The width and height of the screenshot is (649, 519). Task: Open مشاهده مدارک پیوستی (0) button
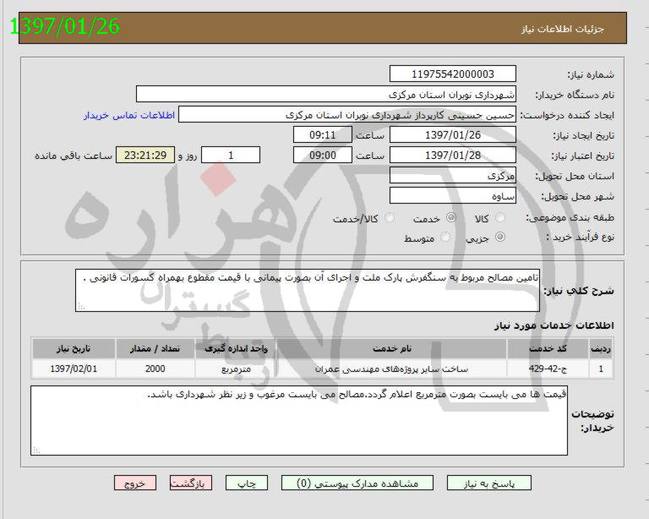357,483
